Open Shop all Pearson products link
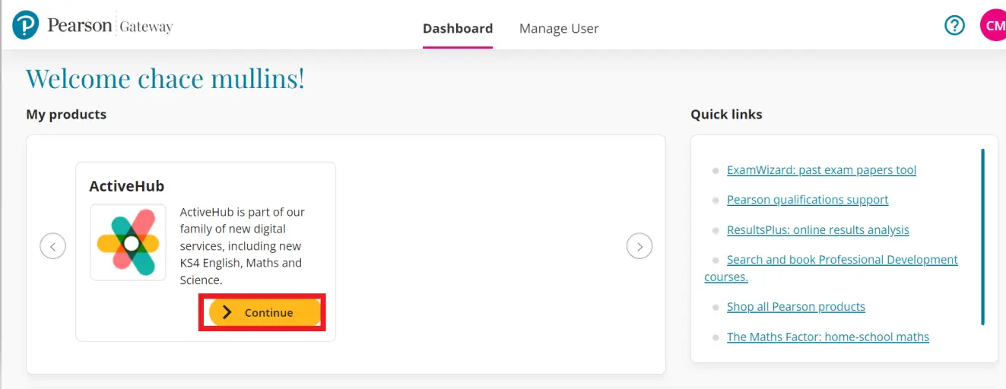Screen dimensions: 1006x389 coord(796,307)
